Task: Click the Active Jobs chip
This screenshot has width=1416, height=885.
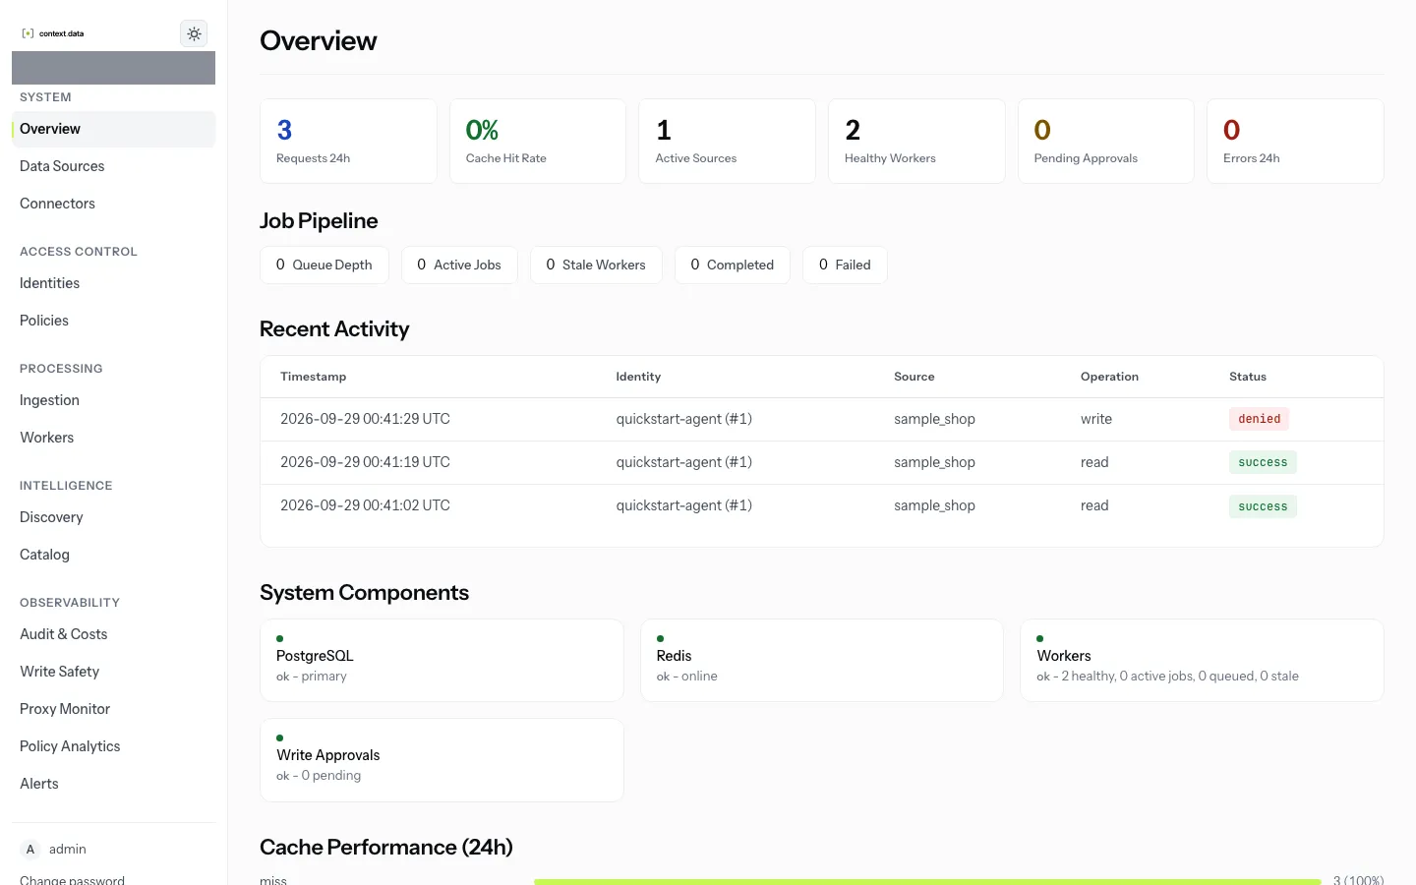Action: pyautogui.click(x=459, y=265)
